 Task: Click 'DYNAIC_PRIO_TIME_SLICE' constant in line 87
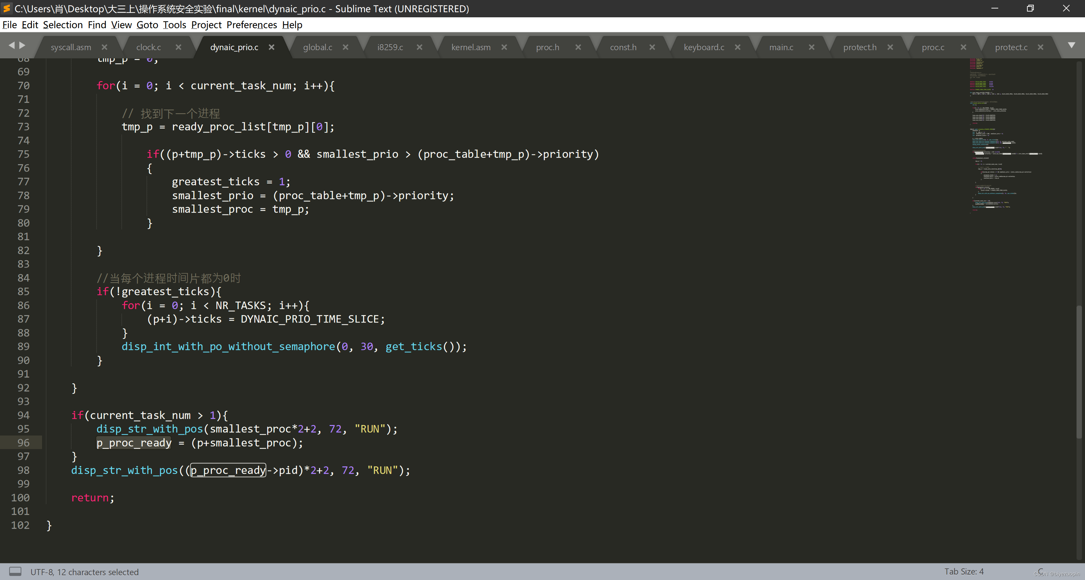click(x=310, y=319)
